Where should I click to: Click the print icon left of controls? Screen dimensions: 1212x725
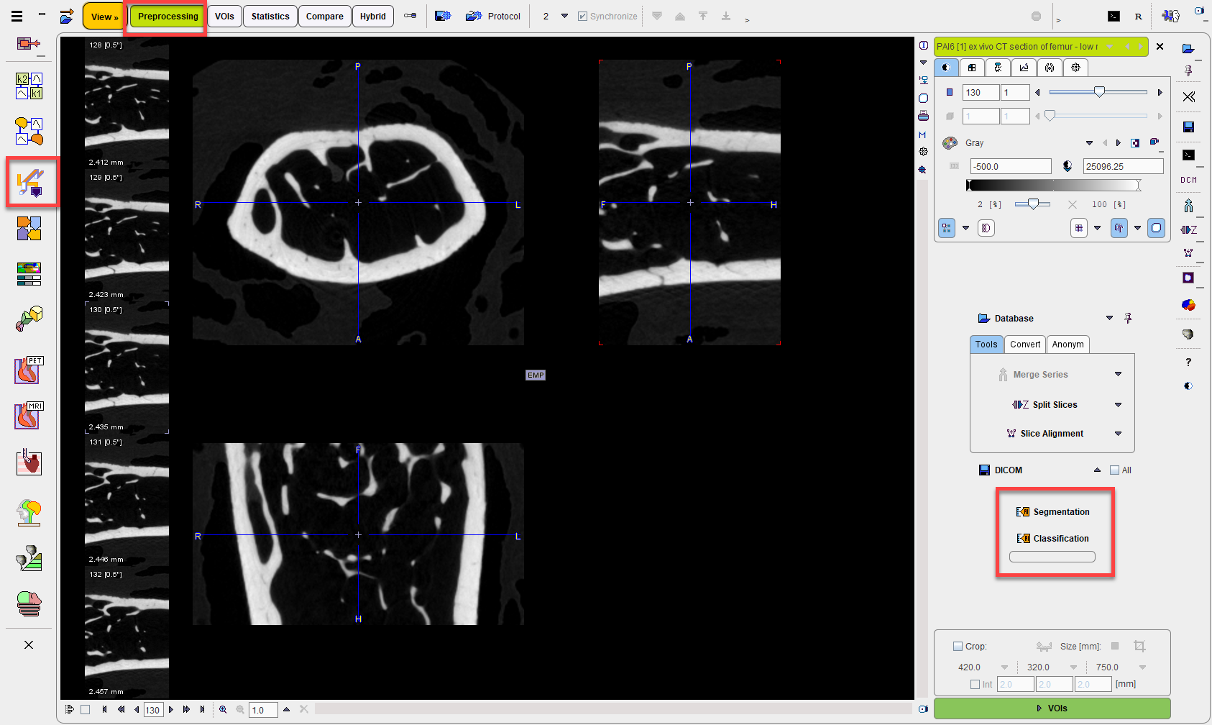click(924, 116)
